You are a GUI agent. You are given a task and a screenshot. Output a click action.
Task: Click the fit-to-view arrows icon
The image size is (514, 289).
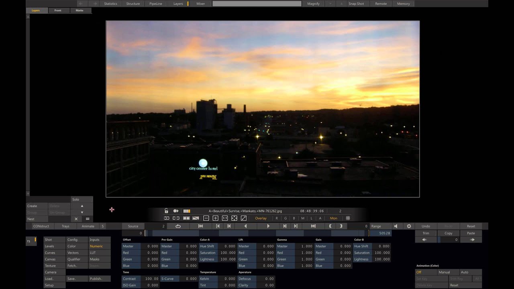(234, 218)
